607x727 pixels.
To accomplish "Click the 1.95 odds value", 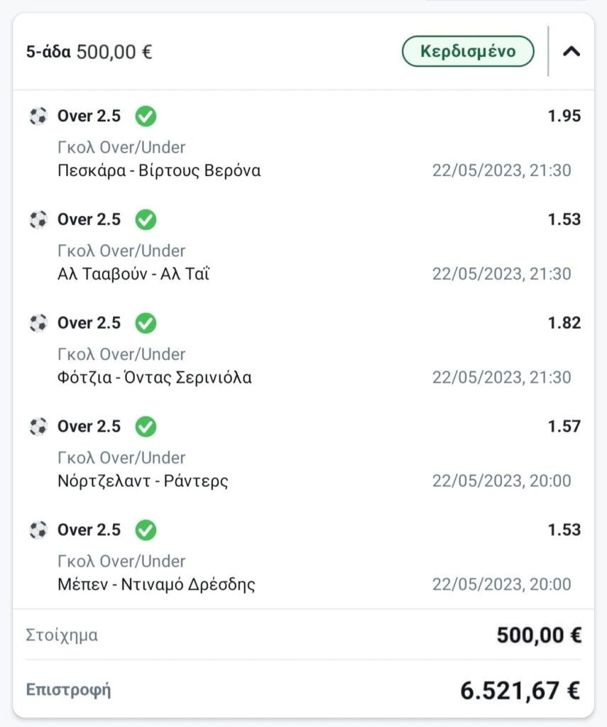I will 564,116.
